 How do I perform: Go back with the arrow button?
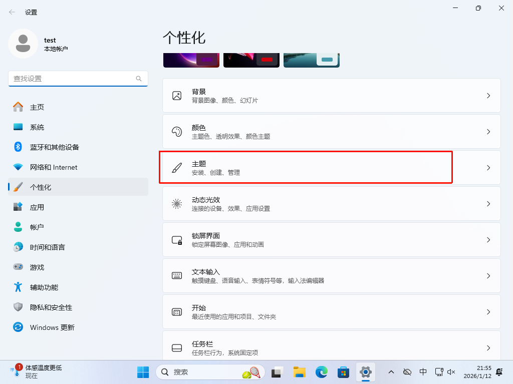(x=12, y=12)
